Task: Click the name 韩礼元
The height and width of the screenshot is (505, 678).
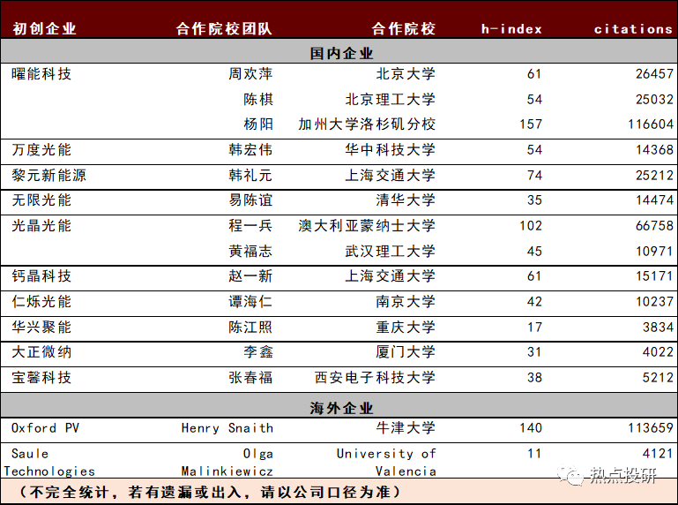Action: (250, 175)
